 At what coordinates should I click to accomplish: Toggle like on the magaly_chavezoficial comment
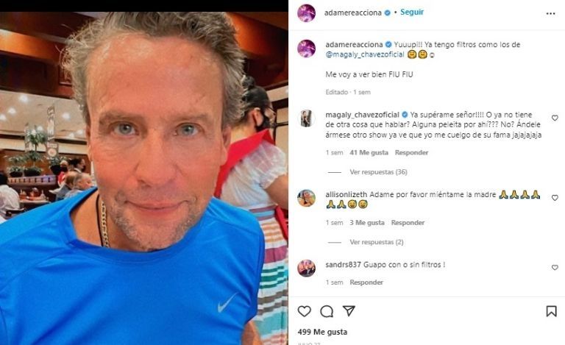pyautogui.click(x=555, y=118)
